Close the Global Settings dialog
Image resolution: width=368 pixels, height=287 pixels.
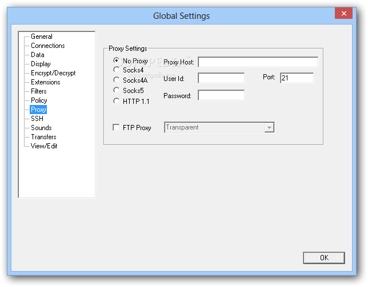point(343,13)
